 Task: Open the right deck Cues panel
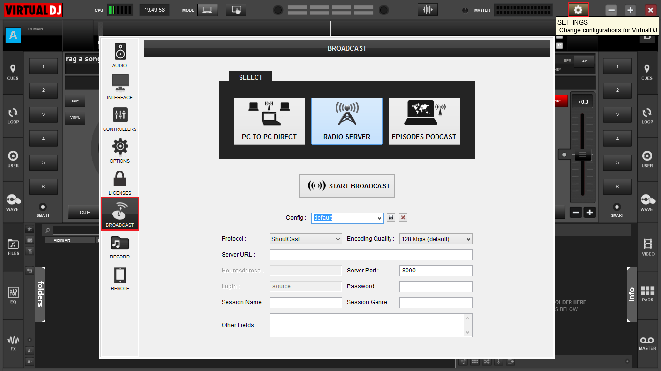click(647, 72)
